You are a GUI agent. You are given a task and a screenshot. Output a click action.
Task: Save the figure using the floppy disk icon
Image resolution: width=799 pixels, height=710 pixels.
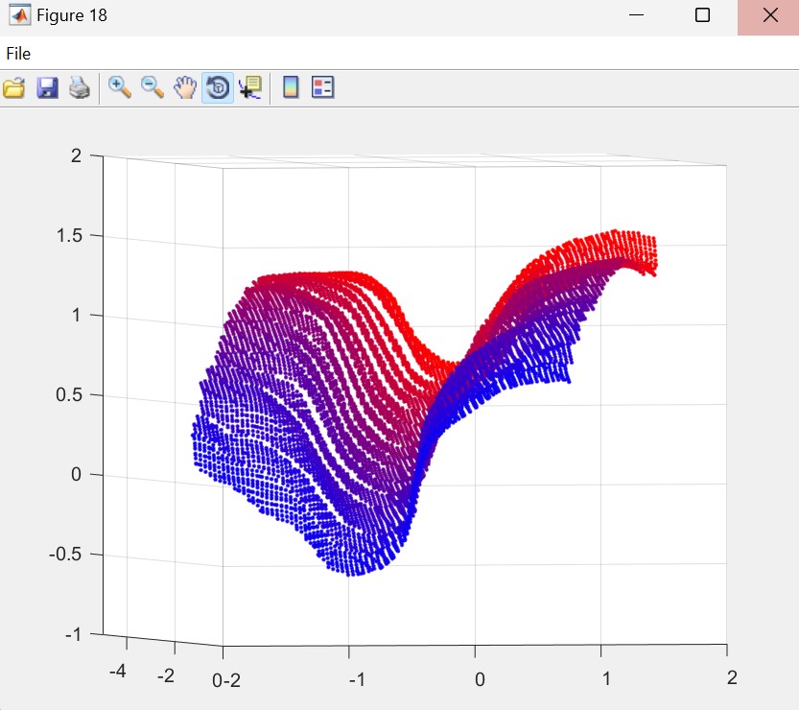(47, 88)
